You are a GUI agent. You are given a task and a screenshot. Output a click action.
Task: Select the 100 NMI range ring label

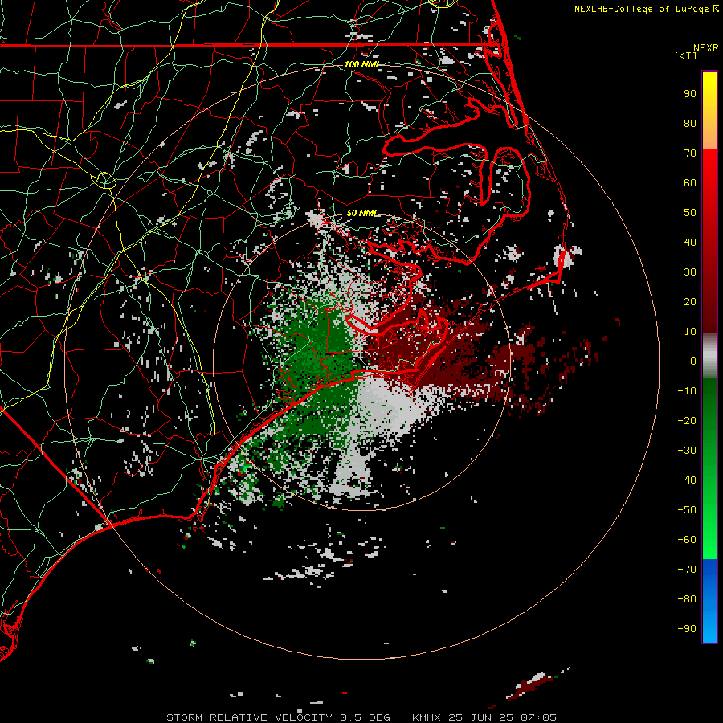pyautogui.click(x=361, y=64)
